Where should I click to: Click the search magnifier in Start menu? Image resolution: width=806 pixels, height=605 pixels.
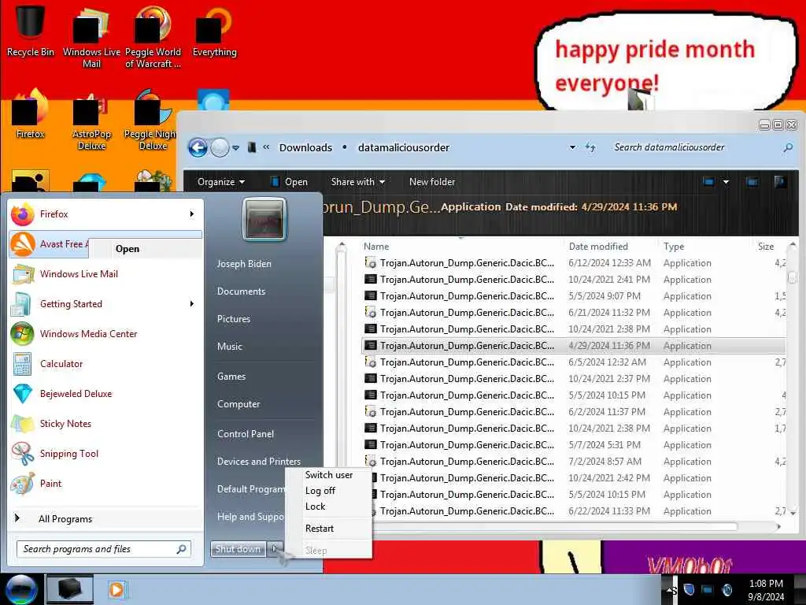(x=181, y=549)
